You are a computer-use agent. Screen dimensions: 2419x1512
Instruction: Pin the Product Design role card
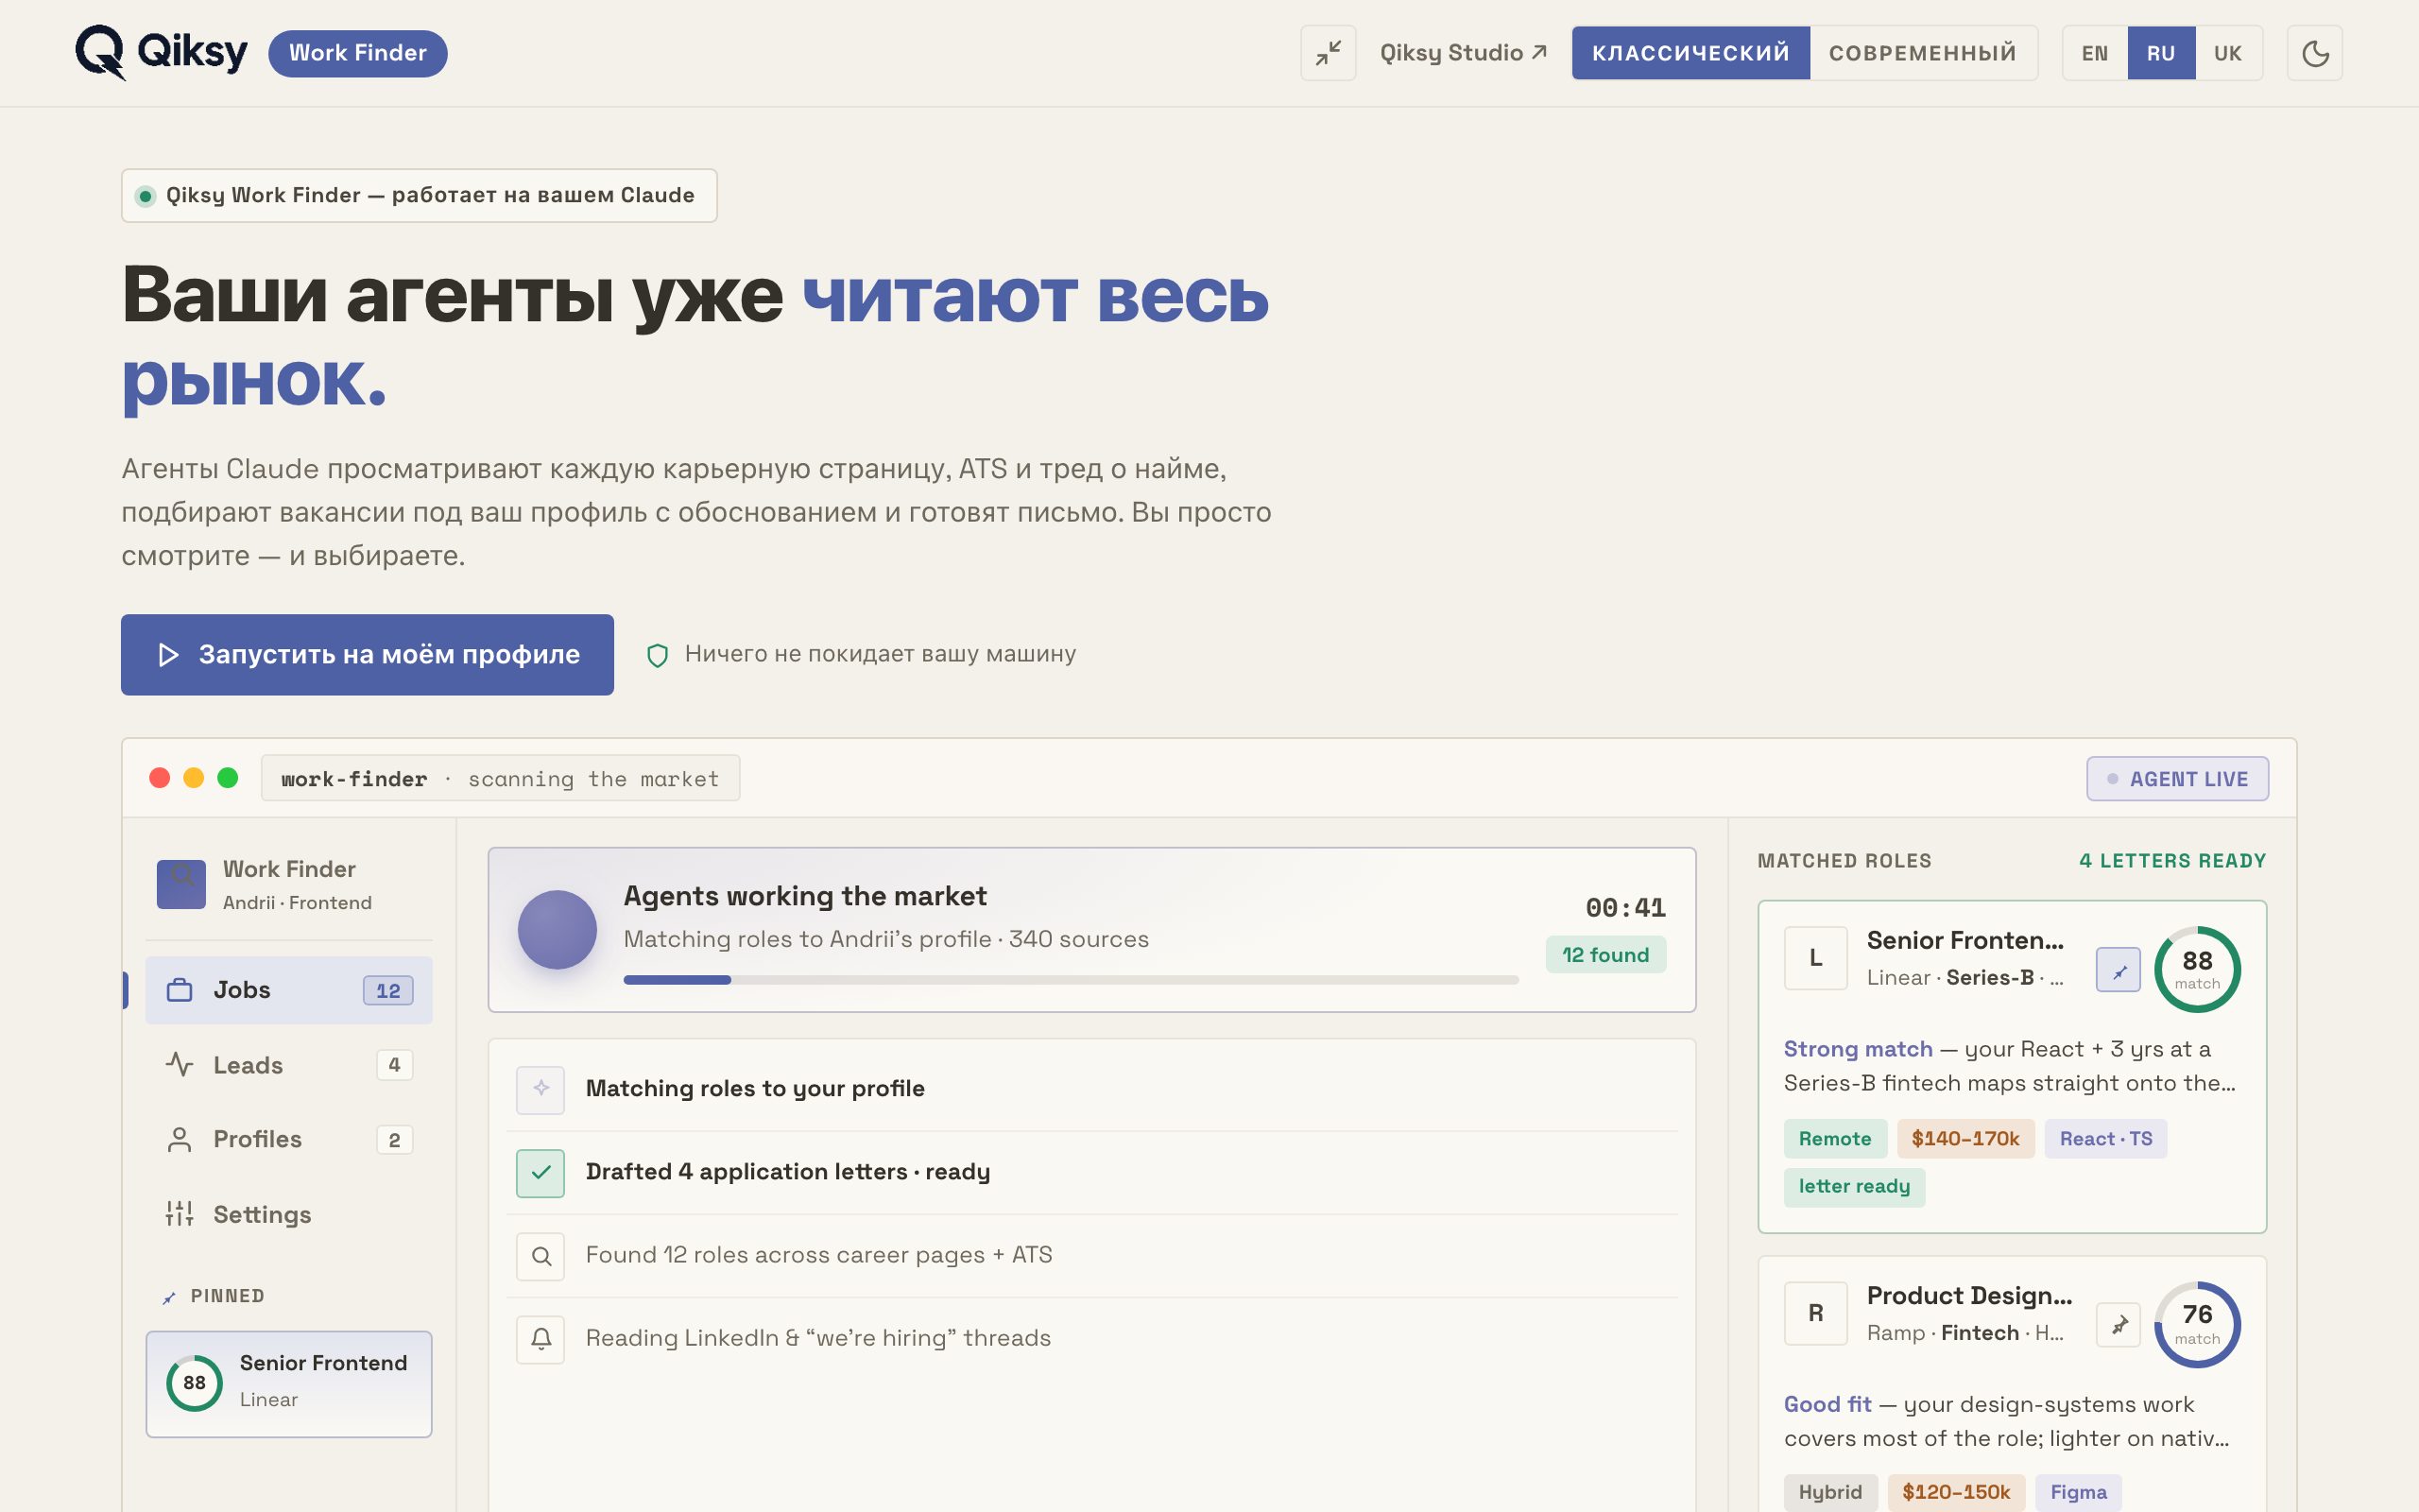click(x=2119, y=1325)
